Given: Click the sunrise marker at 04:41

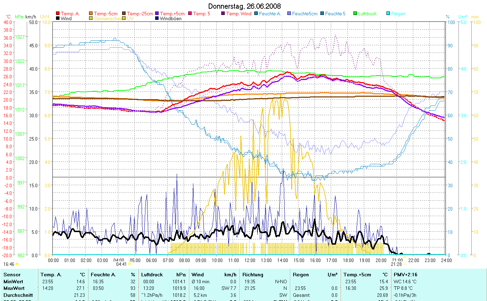Looking at the screenshot, I should 129,264.
